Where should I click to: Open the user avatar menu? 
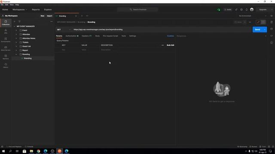(252, 9)
